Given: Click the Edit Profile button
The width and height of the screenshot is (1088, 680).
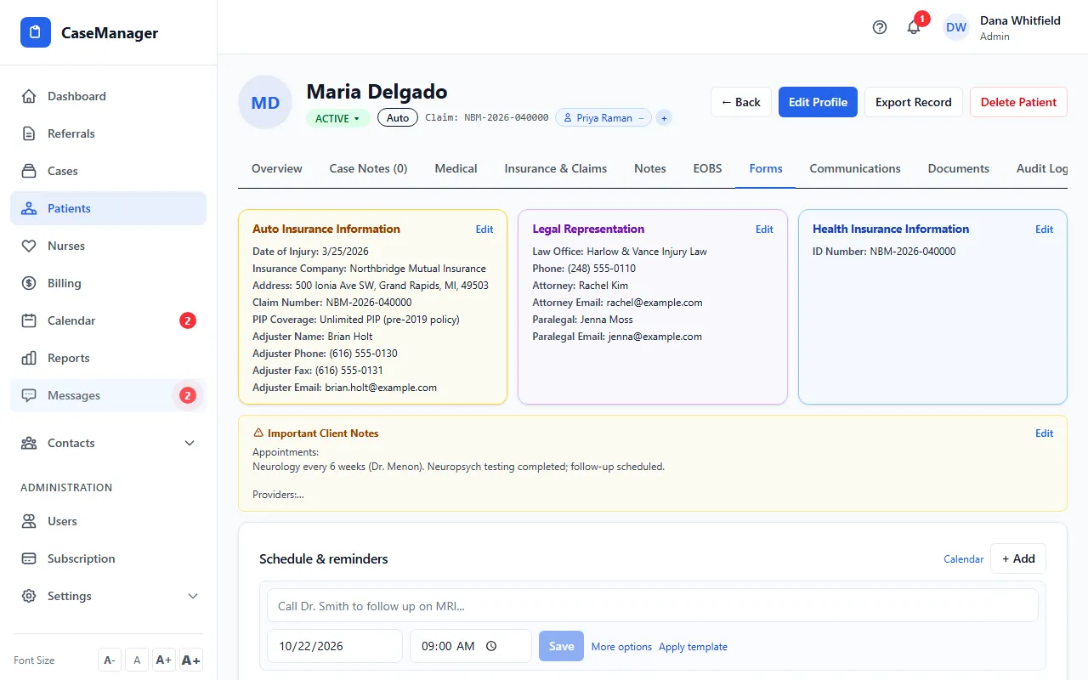Looking at the screenshot, I should [x=818, y=102].
